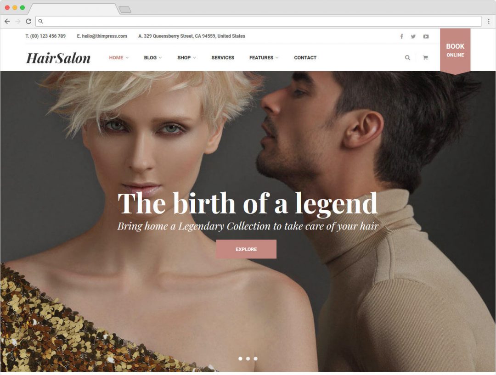Select the third slider dot
Image resolution: width=496 pixels, height=375 pixels.
[256, 358]
